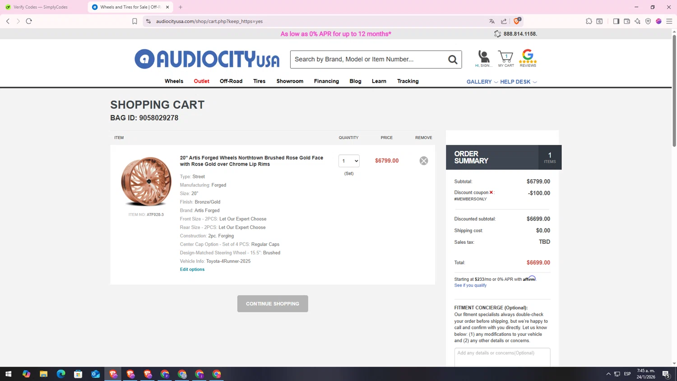
Task: Open Outlook from taskbar
Action: [95, 374]
